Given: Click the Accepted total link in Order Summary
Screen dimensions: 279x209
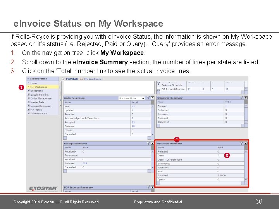Looking at the screenshot, I should (133, 122).
